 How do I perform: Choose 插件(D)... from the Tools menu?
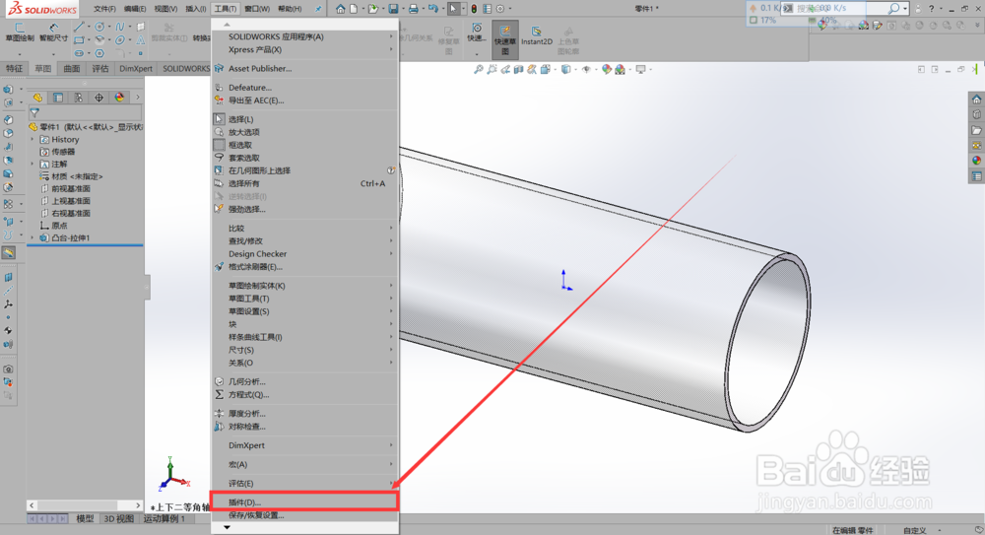(304, 502)
